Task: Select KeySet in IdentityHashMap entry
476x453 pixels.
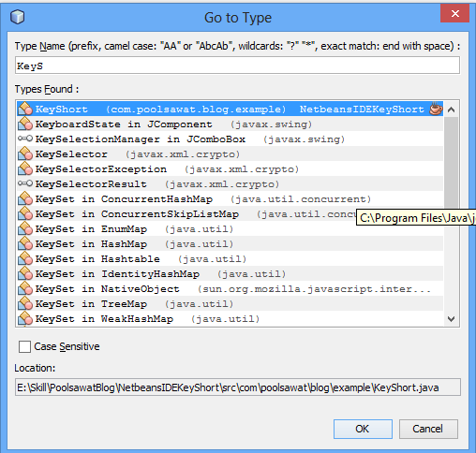Action: (x=231, y=274)
